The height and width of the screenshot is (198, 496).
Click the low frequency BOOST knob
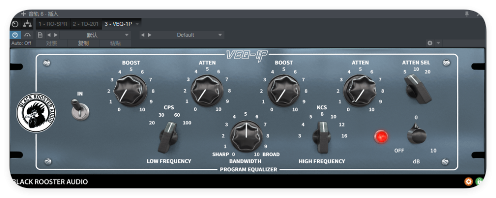[130, 91]
